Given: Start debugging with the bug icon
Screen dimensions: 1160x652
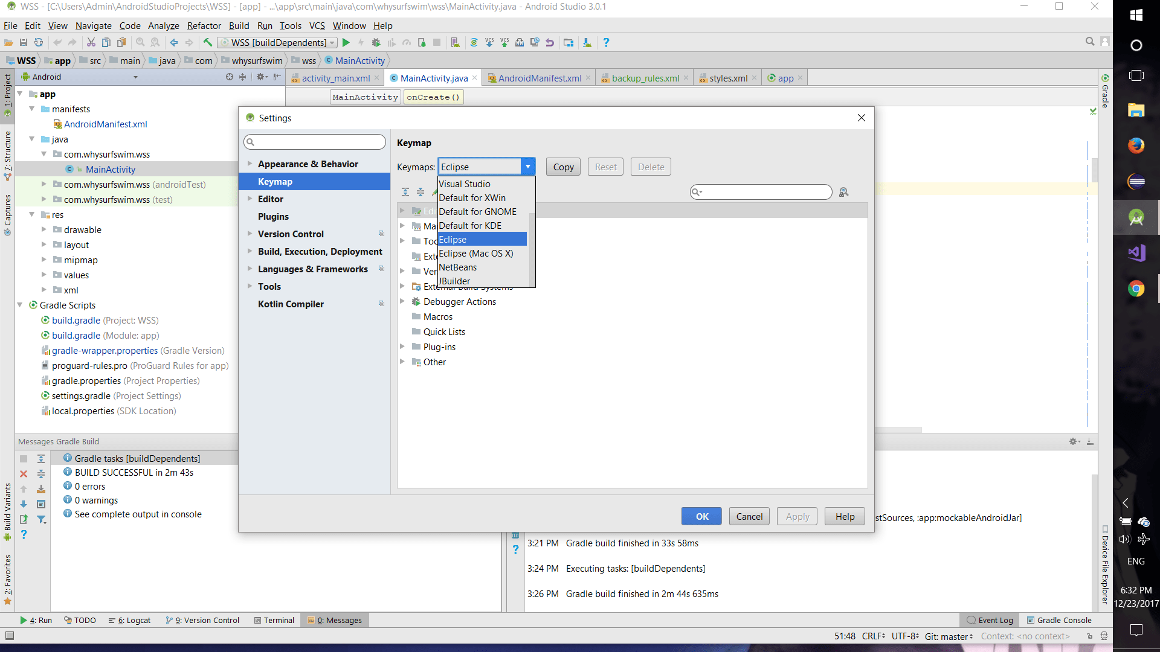Looking at the screenshot, I should coord(376,42).
